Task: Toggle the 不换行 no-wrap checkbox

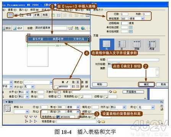Action: coord(59,92)
